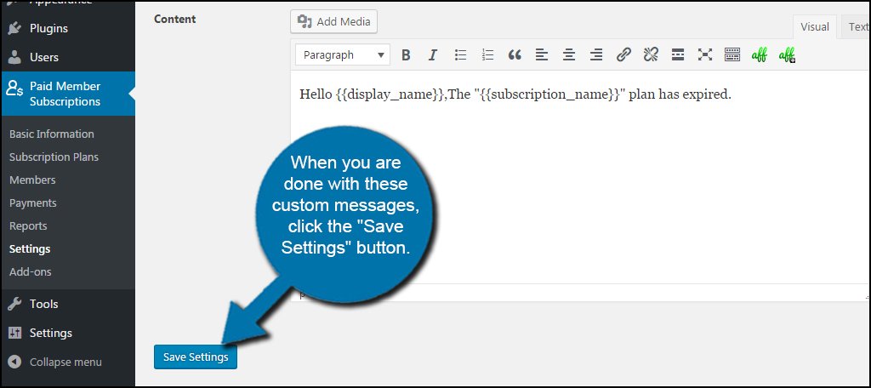Image resolution: width=871 pixels, height=388 pixels.
Task: Click inside the email content editor text
Action: pyautogui.click(x=515, y=94)
